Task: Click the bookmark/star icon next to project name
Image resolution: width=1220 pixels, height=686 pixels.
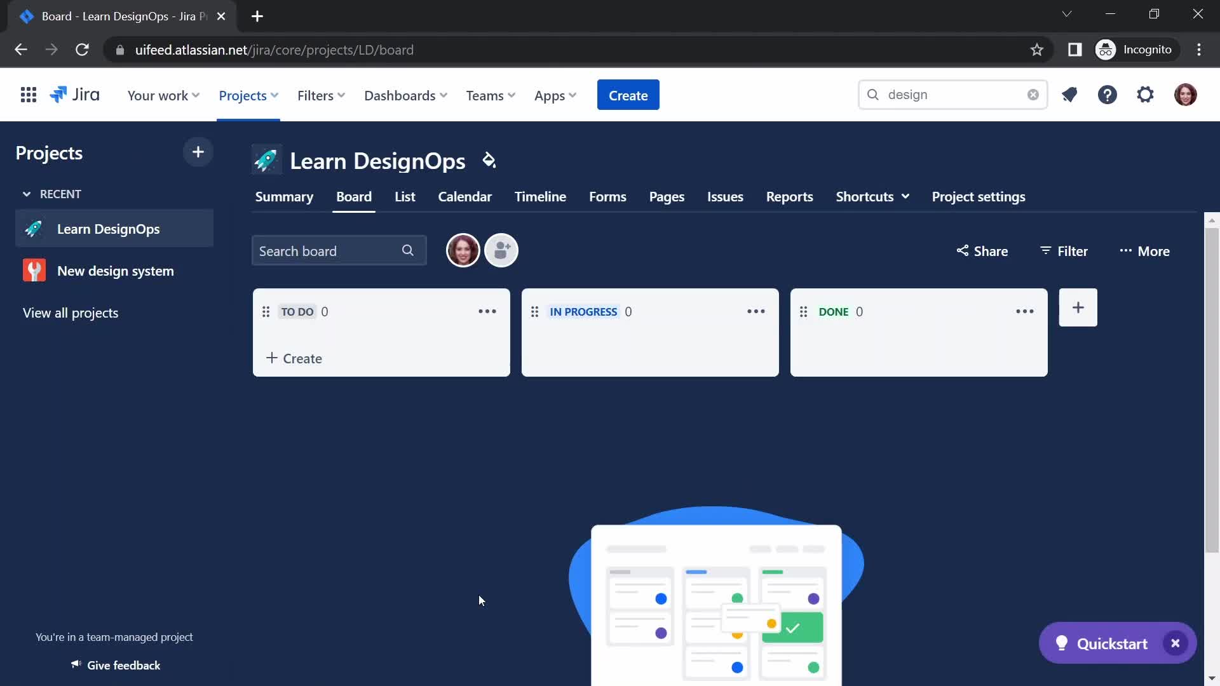Action: tap(489, 160)
